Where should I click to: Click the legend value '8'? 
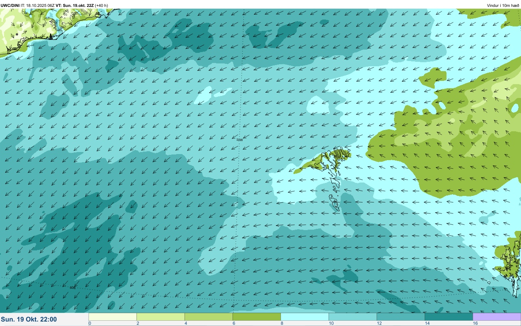pyautogui.click(x=282, y=324)
